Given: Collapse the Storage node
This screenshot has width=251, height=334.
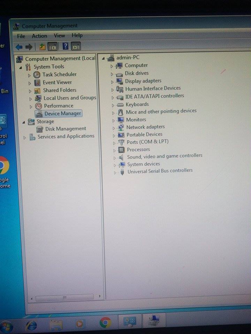Looking at the screenshot, I should click(24, 122).
